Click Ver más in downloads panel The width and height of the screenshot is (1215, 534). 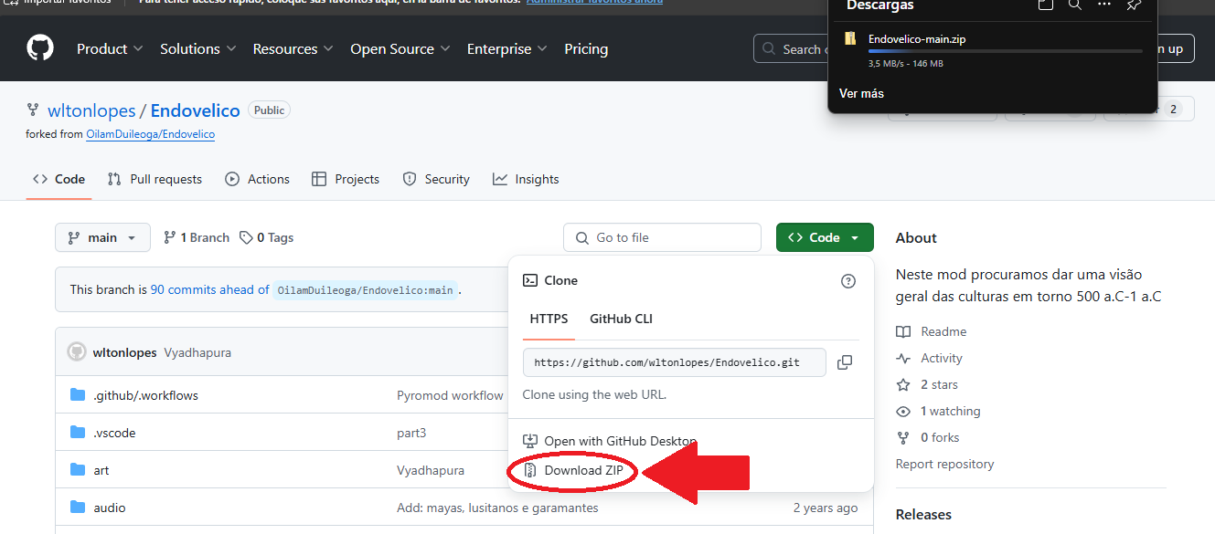(x=861, y=93)
